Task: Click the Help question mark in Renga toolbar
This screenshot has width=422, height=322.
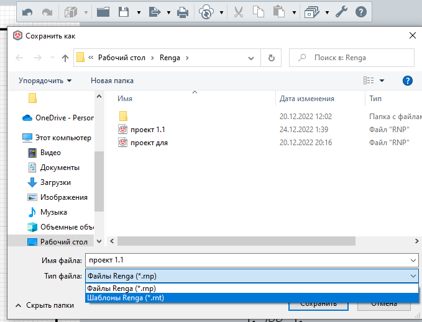Action: (x=361, y=12)
